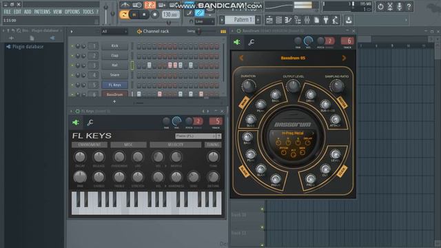
Task: Open the PATTERNS menu
Action: [42, 12]
